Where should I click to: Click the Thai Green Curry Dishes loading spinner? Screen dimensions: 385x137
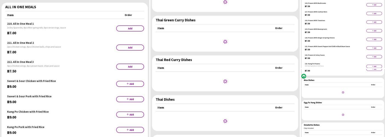point(225,42)
